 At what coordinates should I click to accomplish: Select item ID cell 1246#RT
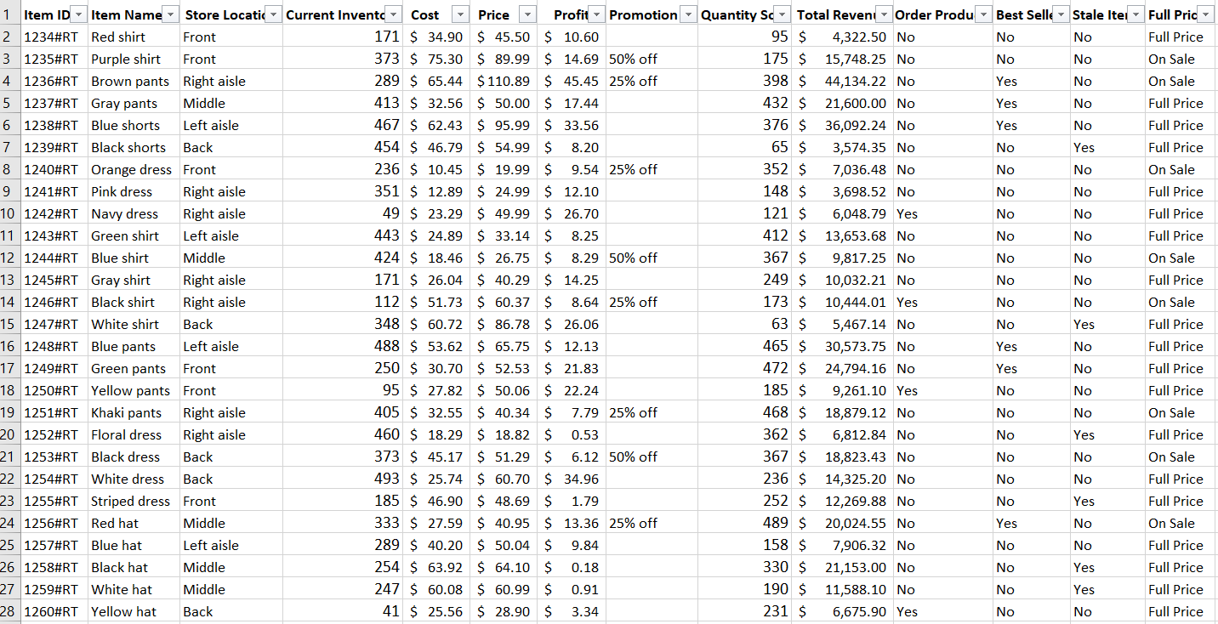click(x=54, y=302)
